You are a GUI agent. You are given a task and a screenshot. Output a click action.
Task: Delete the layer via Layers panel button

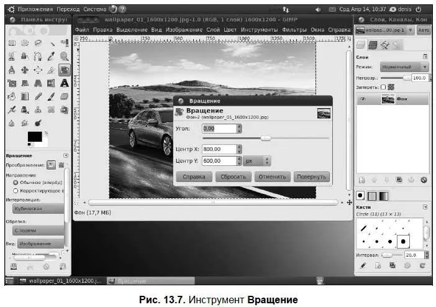point(424,180)
